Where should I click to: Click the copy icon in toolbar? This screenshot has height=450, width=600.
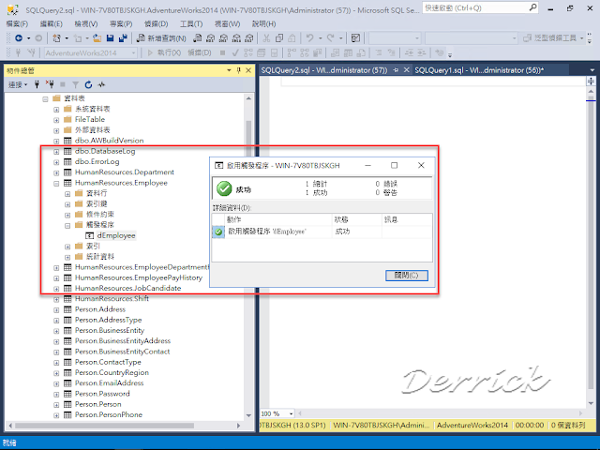[279, 37]
